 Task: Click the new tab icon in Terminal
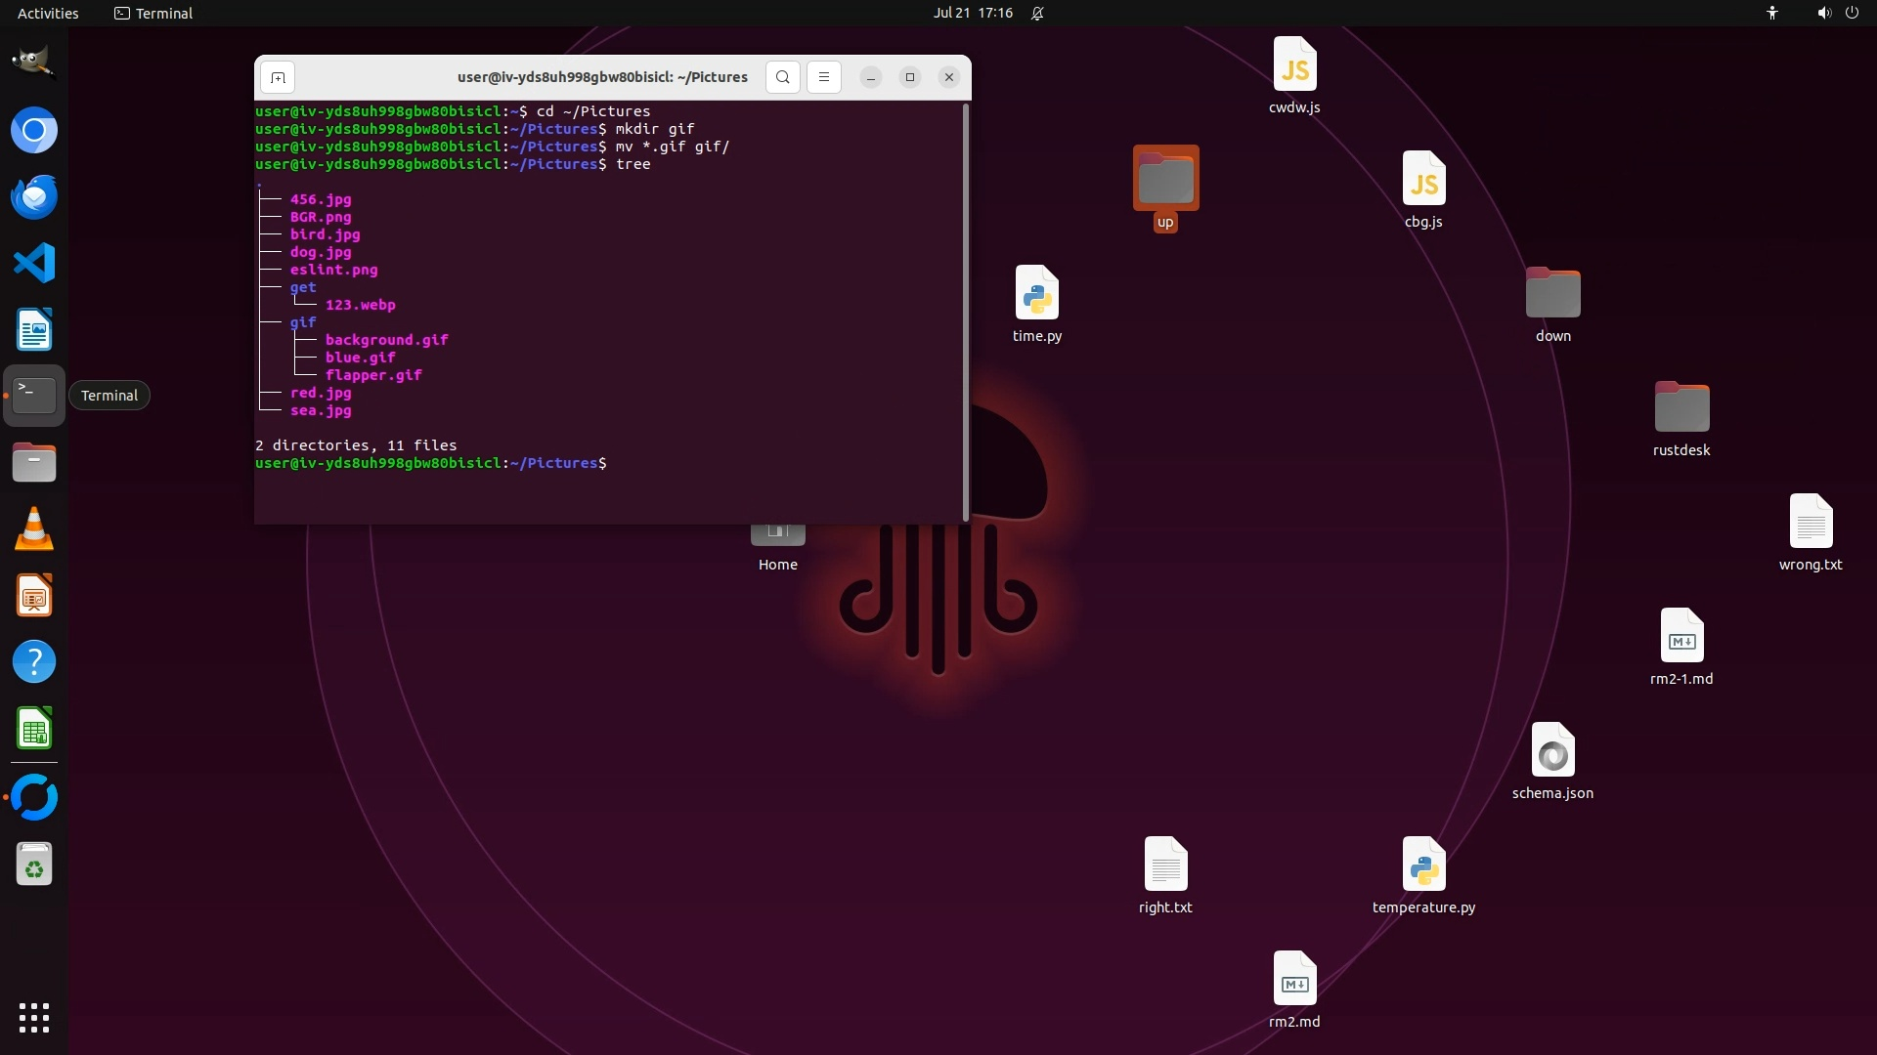coord(278,77)
